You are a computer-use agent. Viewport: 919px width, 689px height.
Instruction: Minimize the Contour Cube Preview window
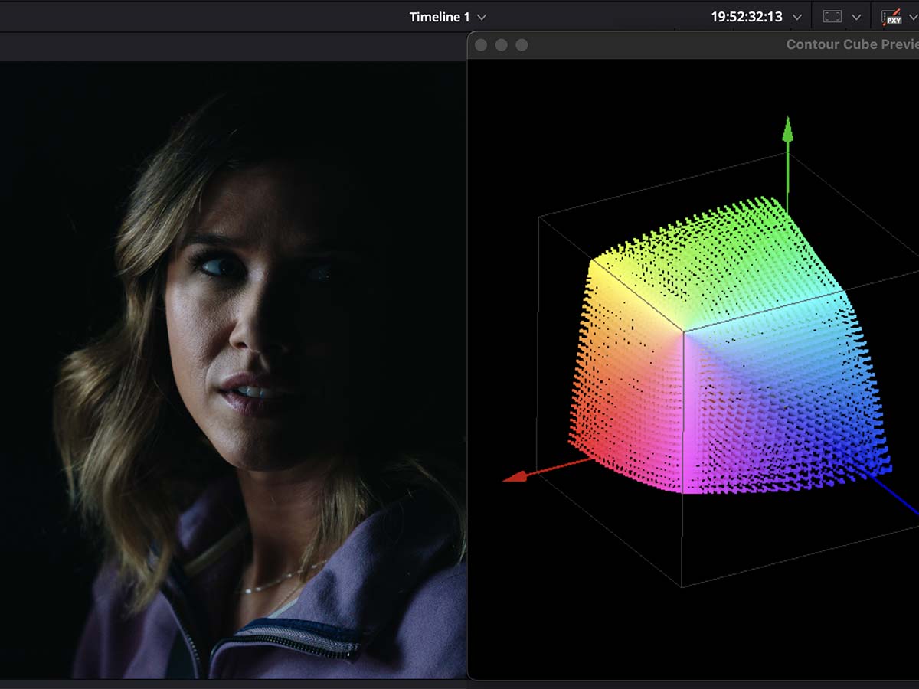click(502, 45)
